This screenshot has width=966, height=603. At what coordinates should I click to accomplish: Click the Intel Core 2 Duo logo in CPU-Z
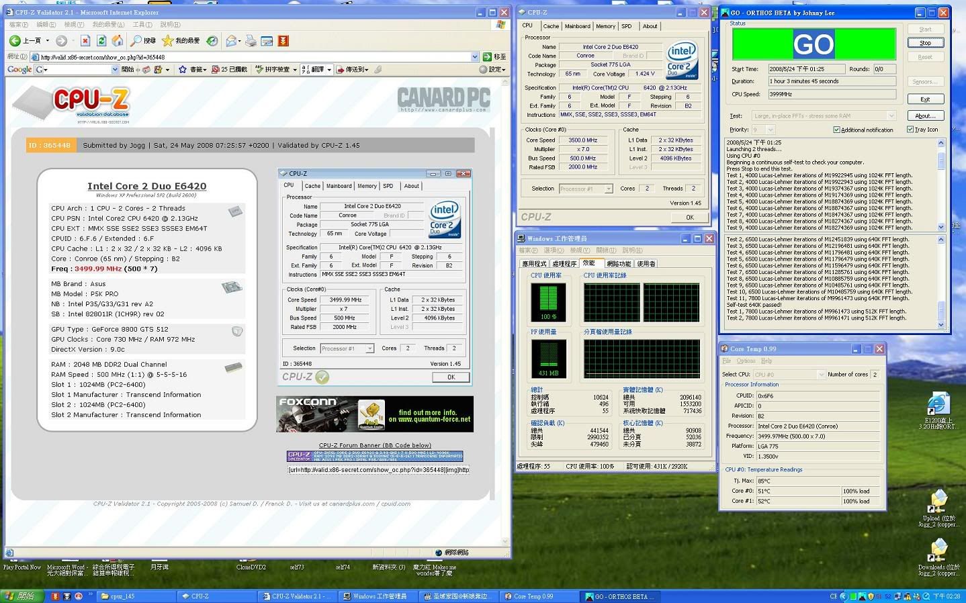682,60
